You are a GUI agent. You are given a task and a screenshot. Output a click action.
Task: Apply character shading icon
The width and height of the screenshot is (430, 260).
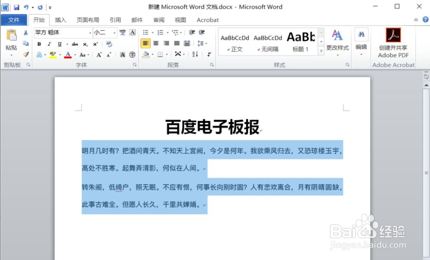[123, 54]
